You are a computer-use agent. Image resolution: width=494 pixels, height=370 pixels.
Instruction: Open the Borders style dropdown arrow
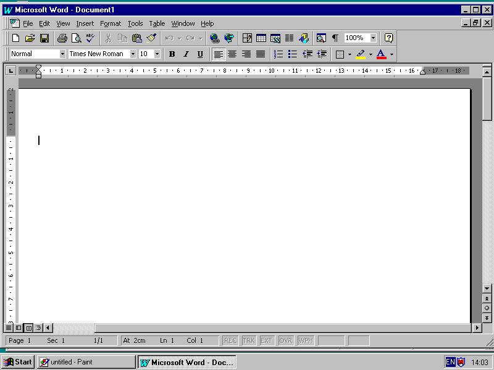click(x=350, y=54)
